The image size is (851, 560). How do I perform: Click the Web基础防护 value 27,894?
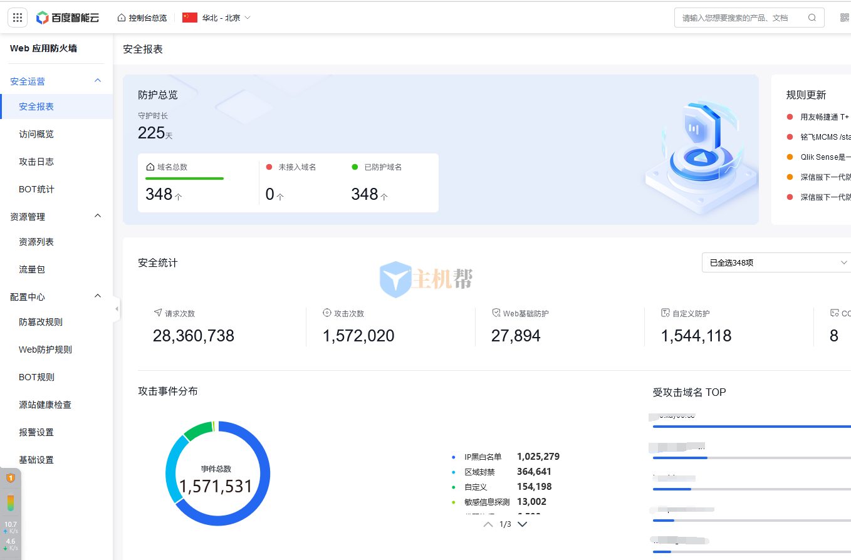click(516, 336)
